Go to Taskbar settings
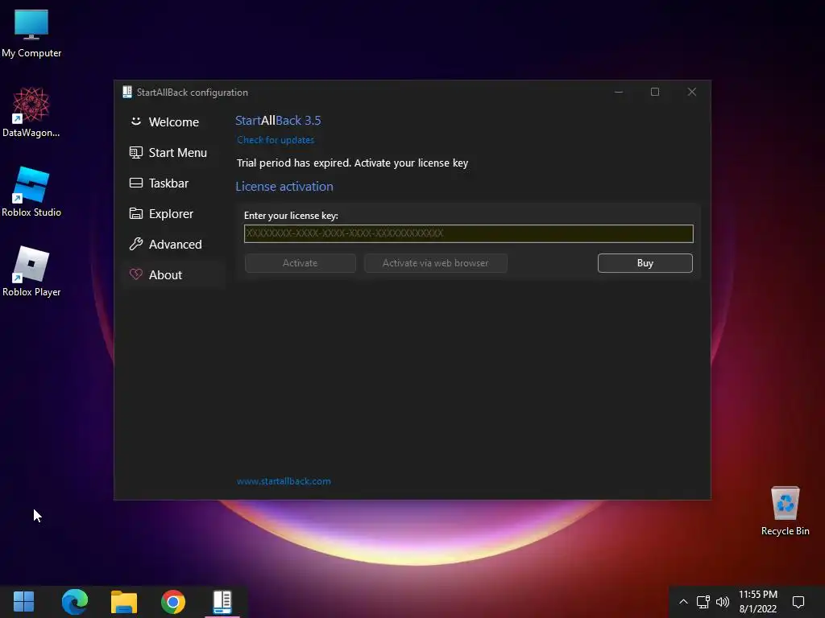Screen dimensions: 825x618 tap(173, 183)
